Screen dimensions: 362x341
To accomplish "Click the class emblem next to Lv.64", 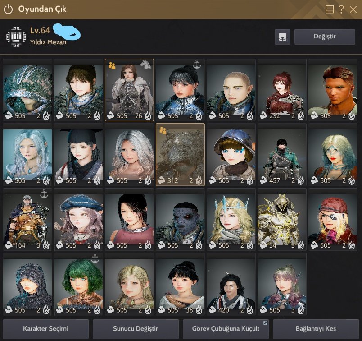I will click(16, 37).
